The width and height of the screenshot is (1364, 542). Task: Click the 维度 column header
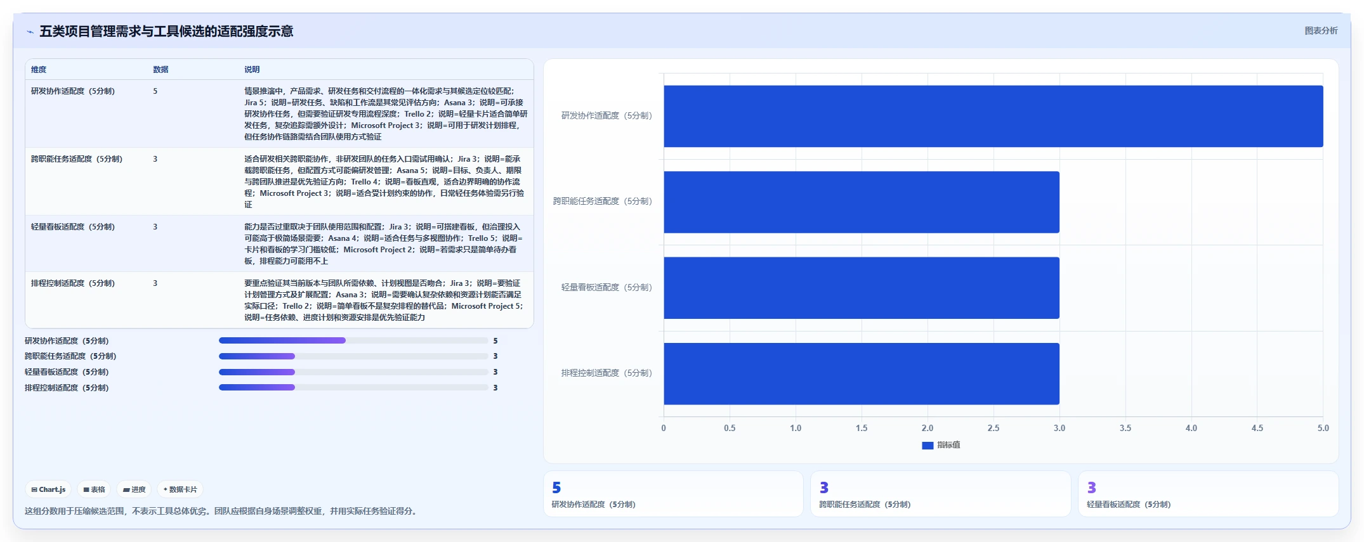(x=39, y=70)
